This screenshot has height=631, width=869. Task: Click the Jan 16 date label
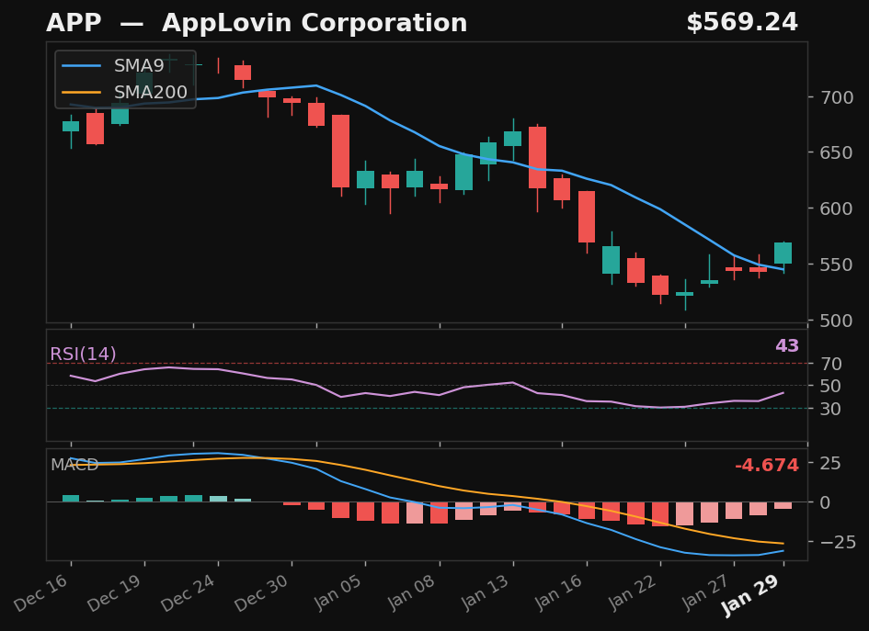pyautogui.click(x=559, y=592)
